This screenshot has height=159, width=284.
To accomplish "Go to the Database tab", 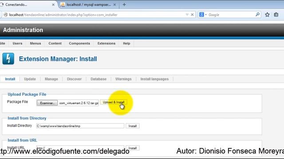I will pyautogui.click(x=99, y=79).
